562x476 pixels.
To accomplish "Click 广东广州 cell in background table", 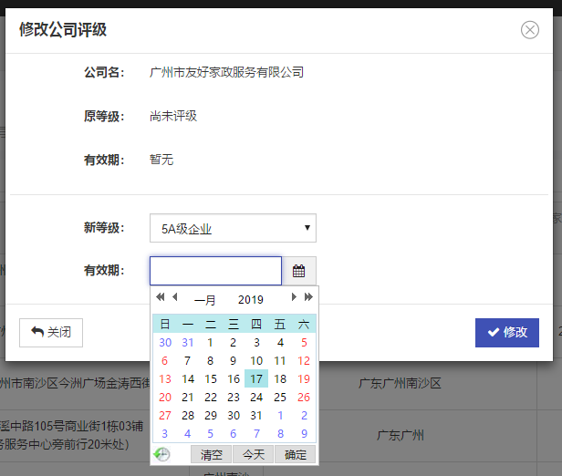I will pyautogui.click(x=401, y=435).
